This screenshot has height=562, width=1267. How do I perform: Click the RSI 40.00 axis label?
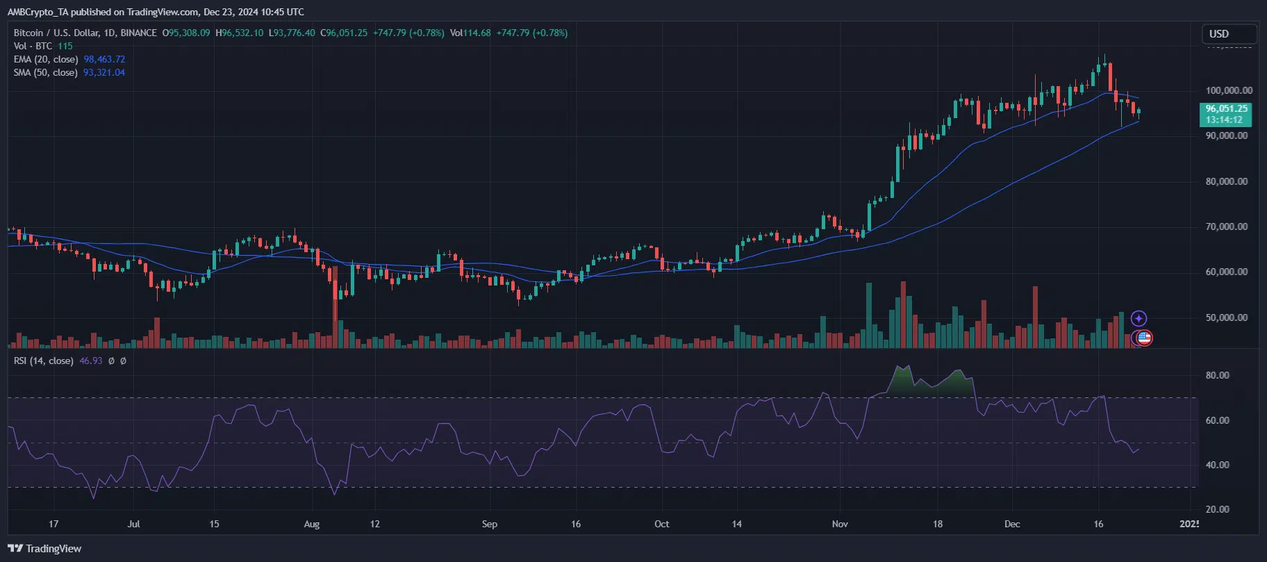click(x=1218, y=465)
